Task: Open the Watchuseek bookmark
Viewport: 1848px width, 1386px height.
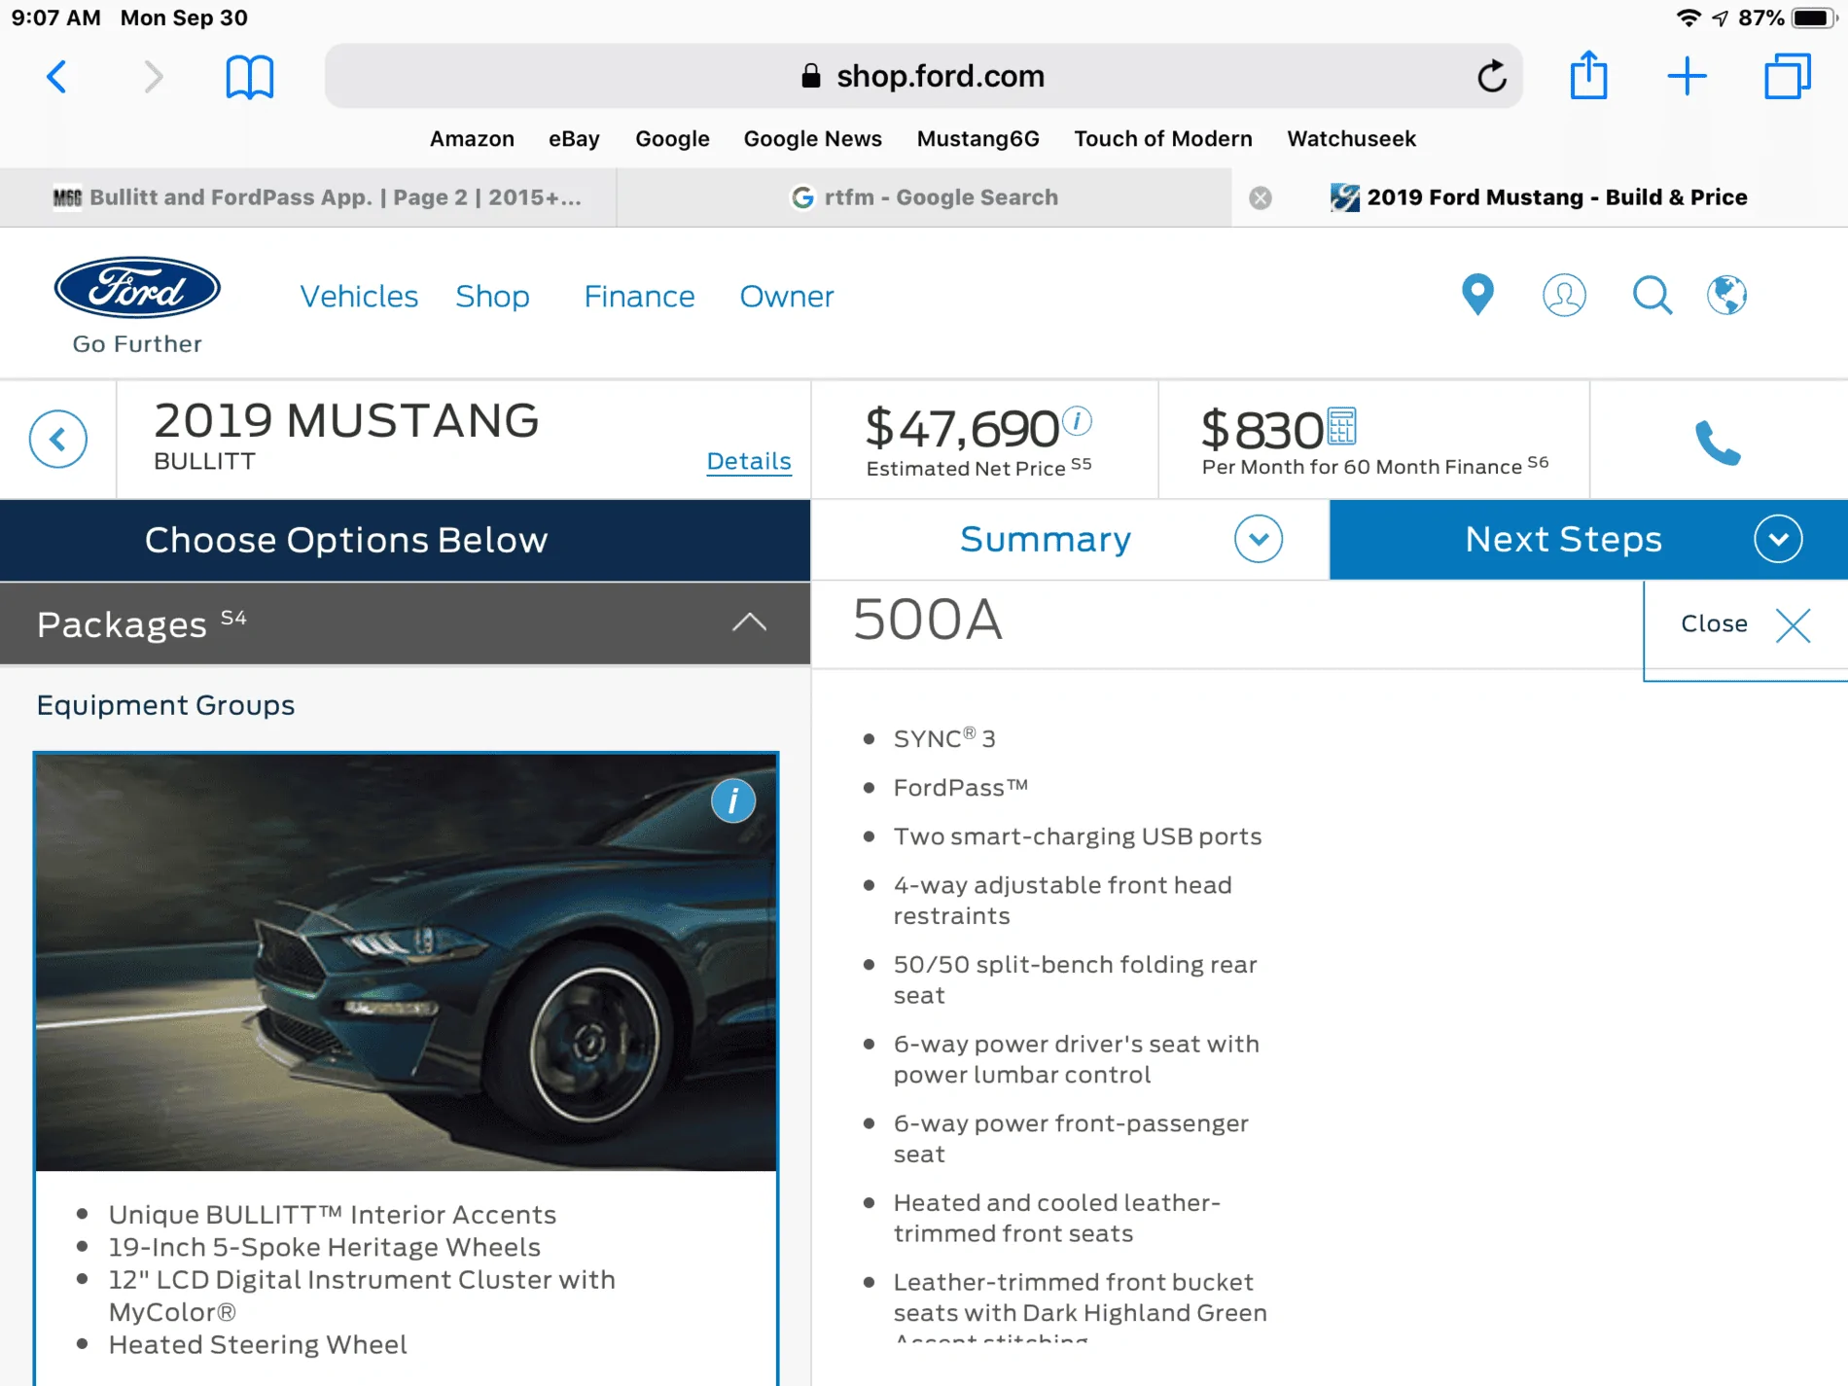Action: coord(1351,138)
